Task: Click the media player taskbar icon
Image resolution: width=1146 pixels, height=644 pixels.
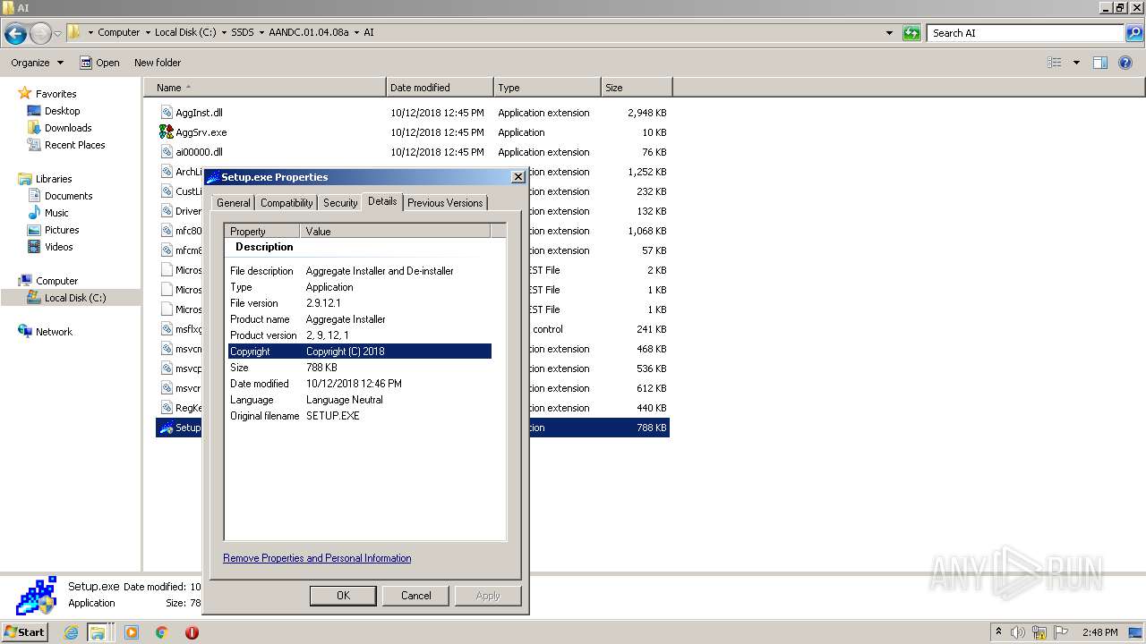Action: (x=132, y=632)
